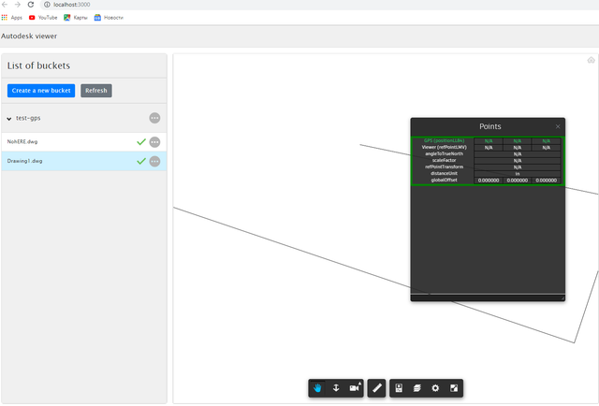Click the refPointTransform value cell
This screenshot has width=599, height=406.
[x=518, y=167]
